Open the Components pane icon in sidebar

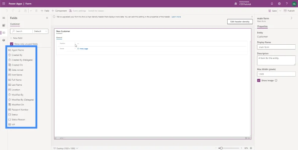(4, 25)
